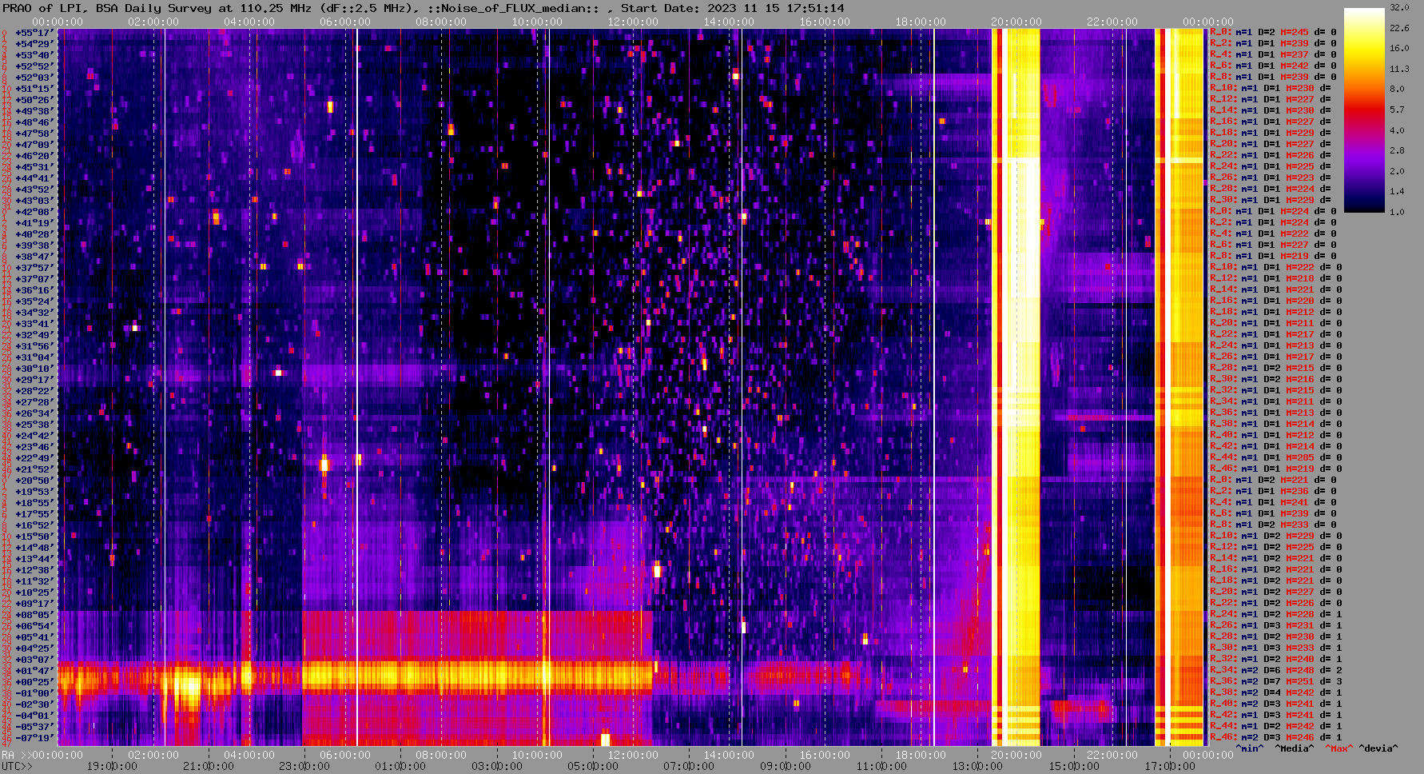
Task: Click declination label +55°17'
Action: [34, 33]
